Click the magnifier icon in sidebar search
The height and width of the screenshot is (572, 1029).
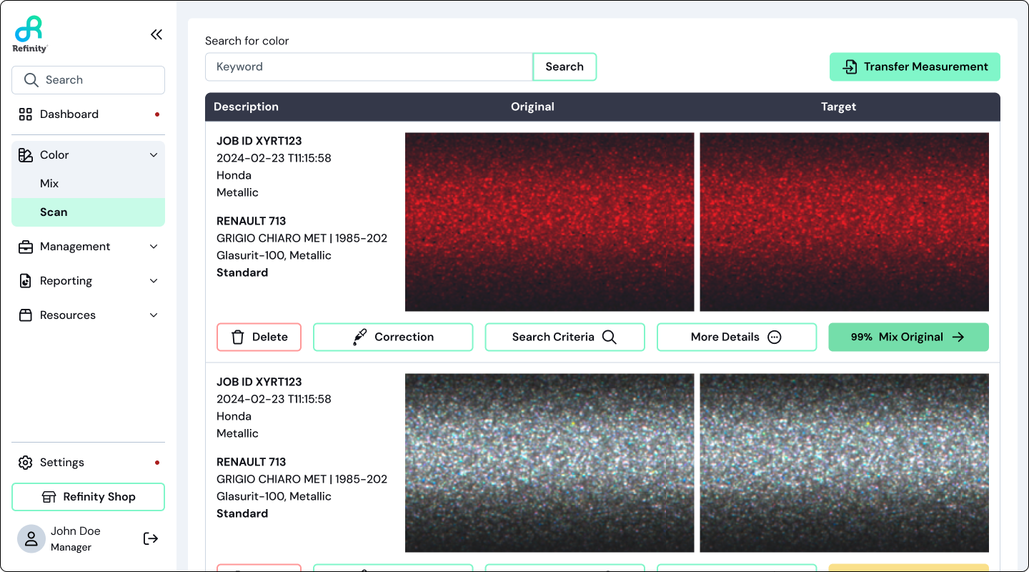tap(31, 80)
